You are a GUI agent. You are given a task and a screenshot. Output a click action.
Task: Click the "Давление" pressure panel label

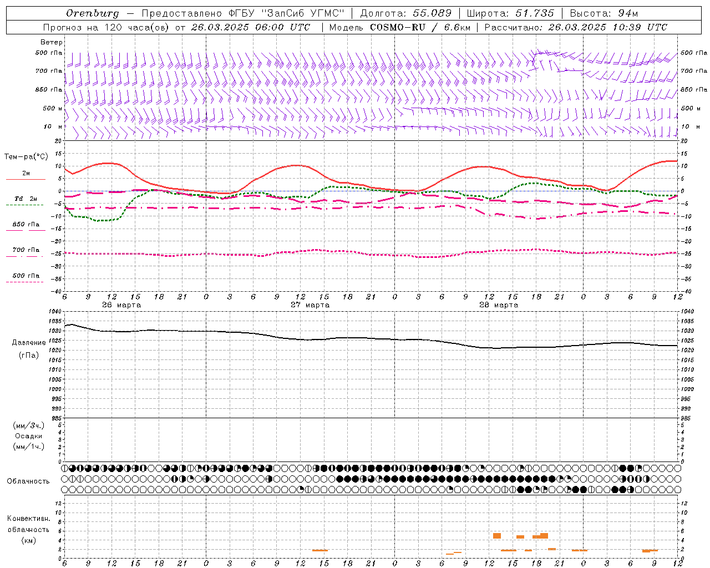[x=29, y=343]
